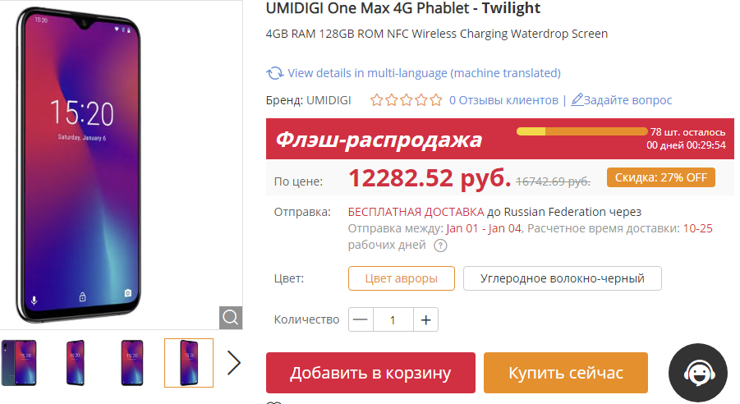Decrease the quantity with the minus button
Image resolution: width=740 pixels, height=404 pixels.
point(361,320)
